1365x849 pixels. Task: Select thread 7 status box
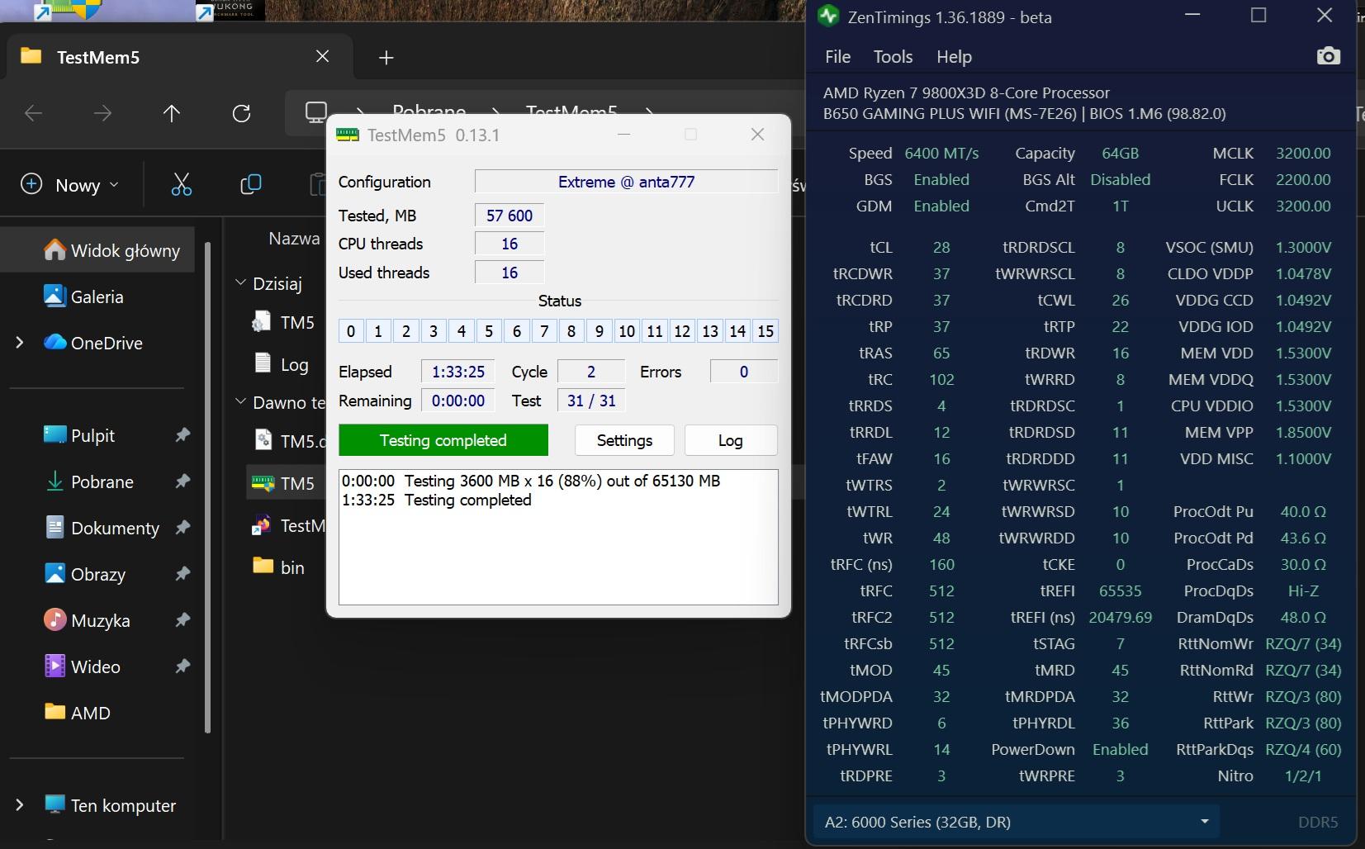(x=544, y=331)
